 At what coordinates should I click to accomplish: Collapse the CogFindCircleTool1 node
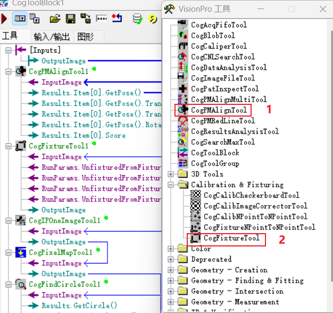9,284
